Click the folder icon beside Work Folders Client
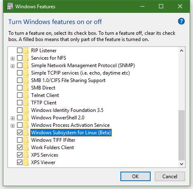The width and height of the screenshot is (193, 189). coord(26,148)
